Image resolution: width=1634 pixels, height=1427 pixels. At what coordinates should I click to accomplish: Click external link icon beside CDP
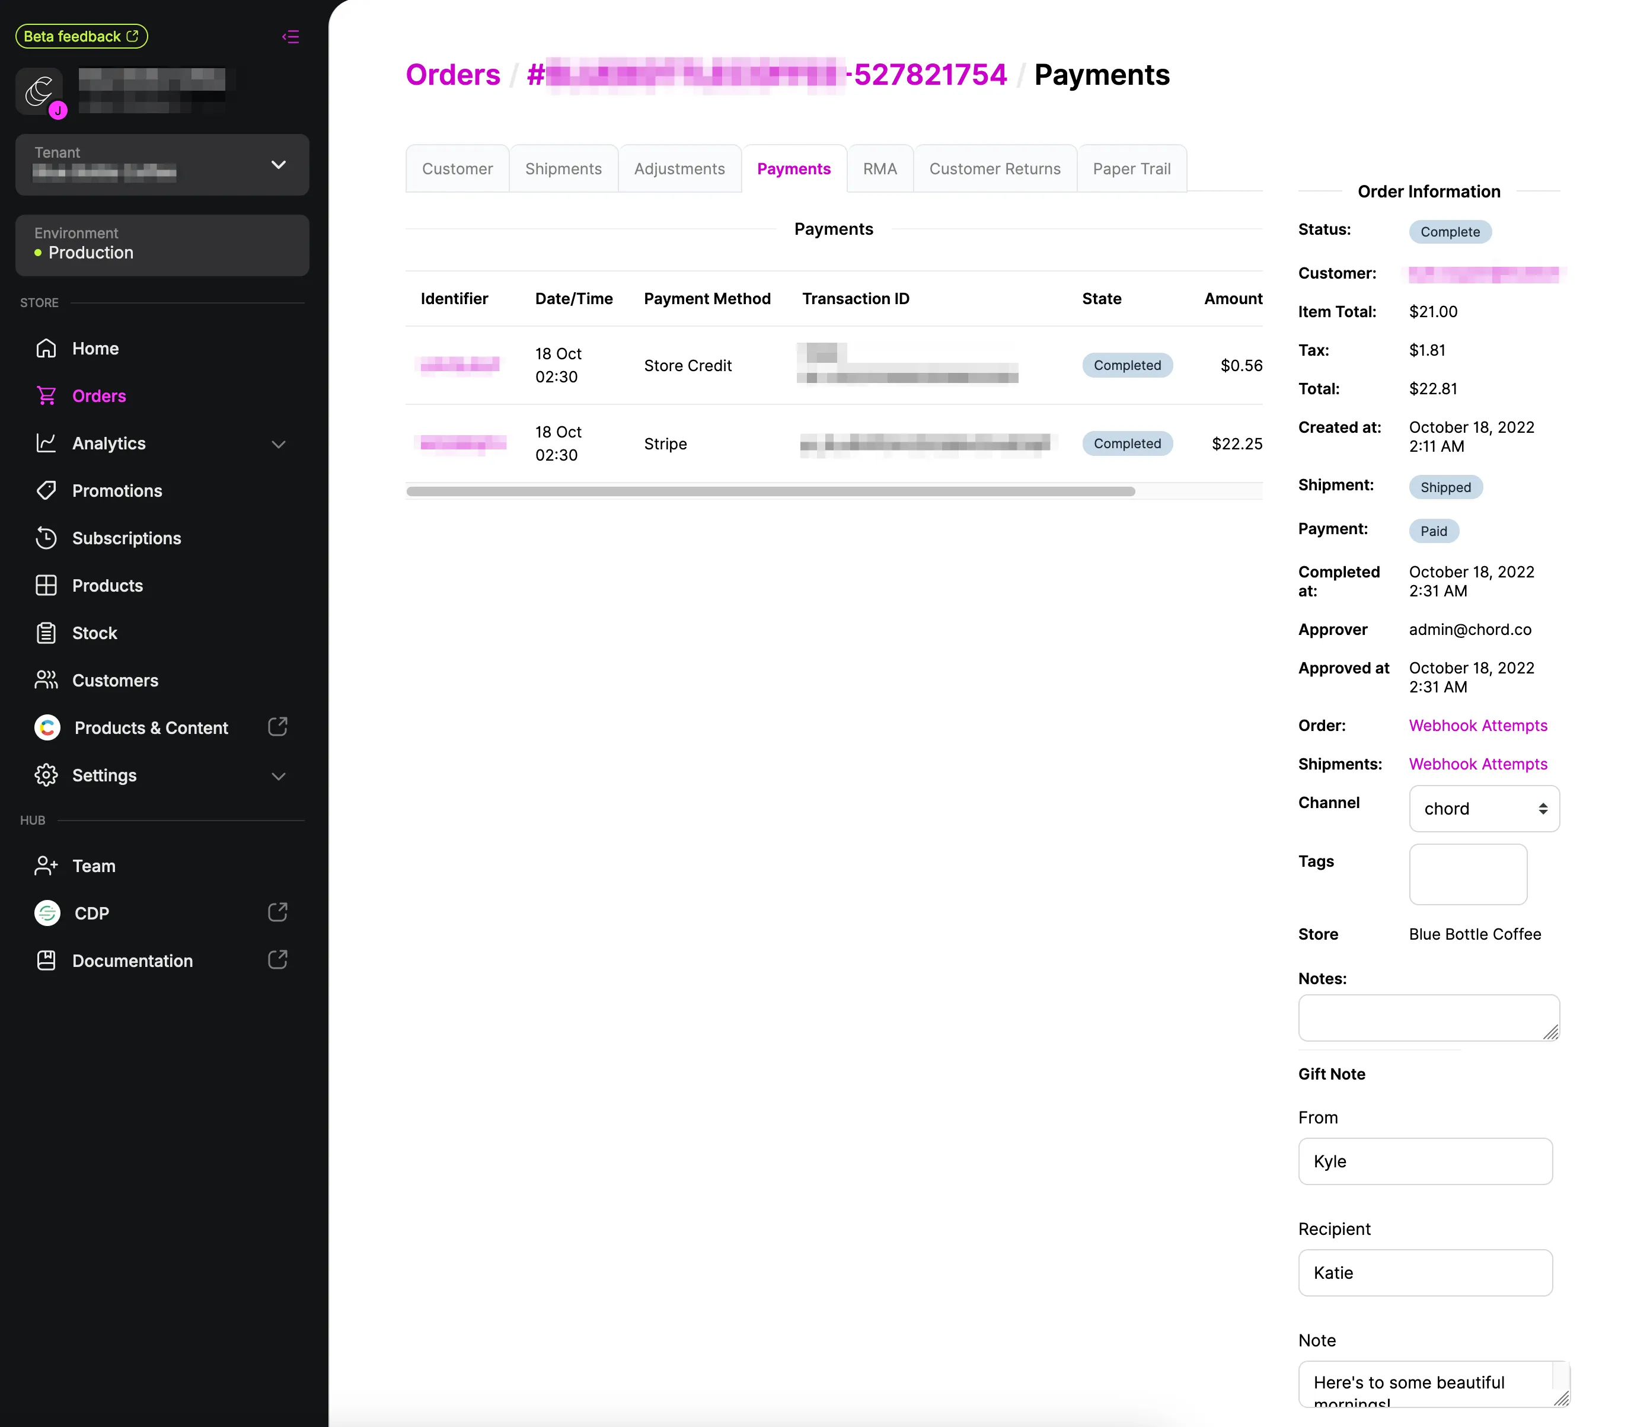(278, 912)
